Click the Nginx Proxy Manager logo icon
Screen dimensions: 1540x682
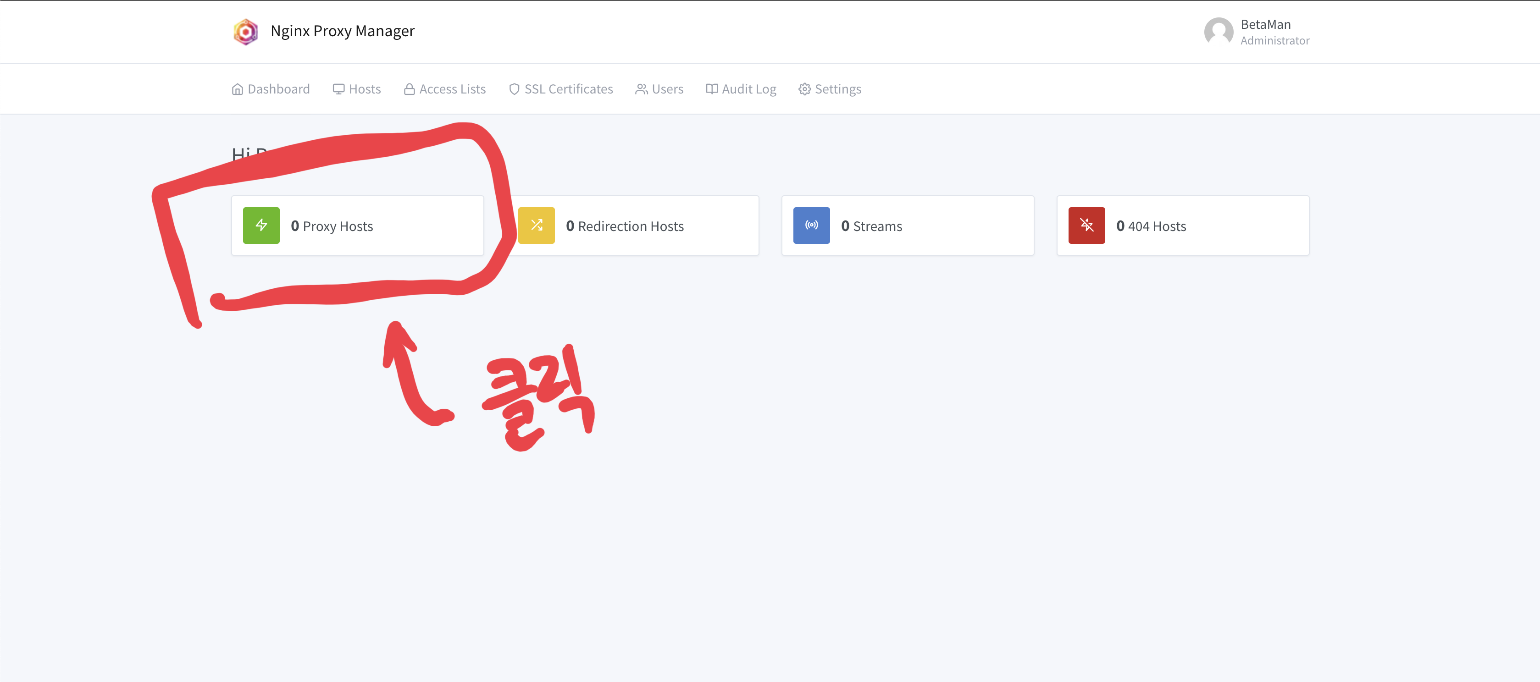pos(245,31)
